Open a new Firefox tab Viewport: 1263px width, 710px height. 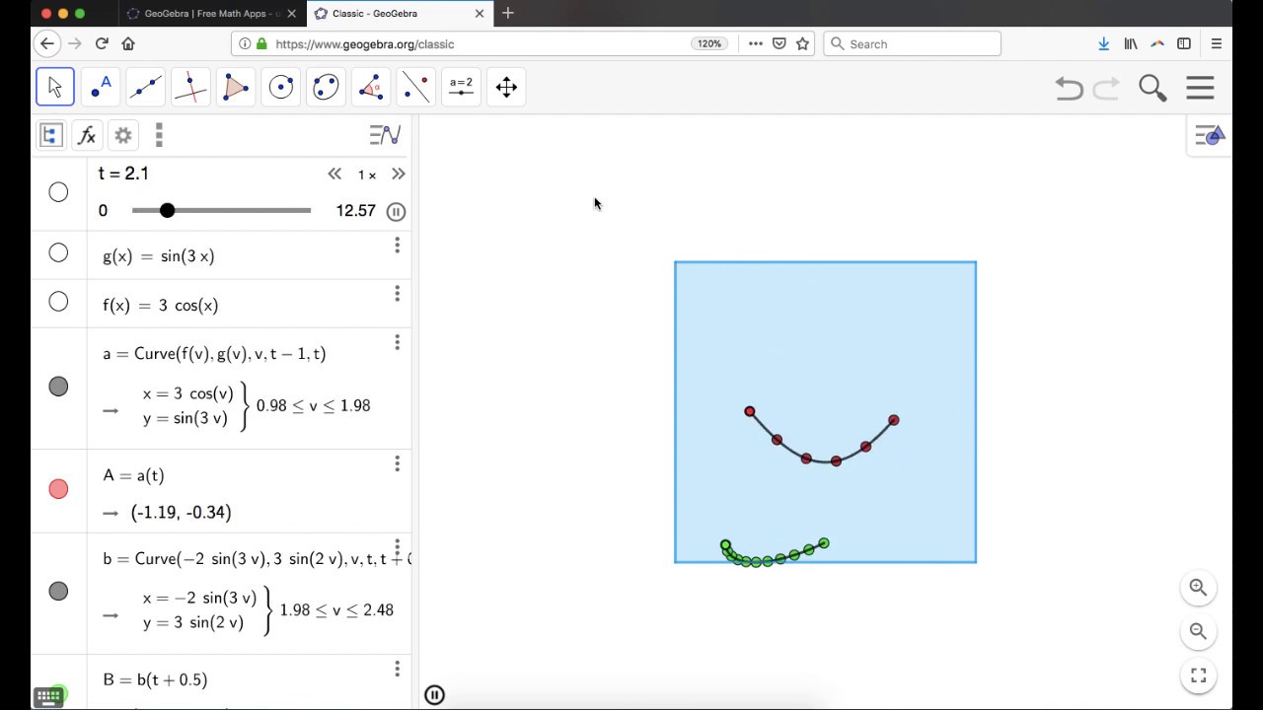508,13
